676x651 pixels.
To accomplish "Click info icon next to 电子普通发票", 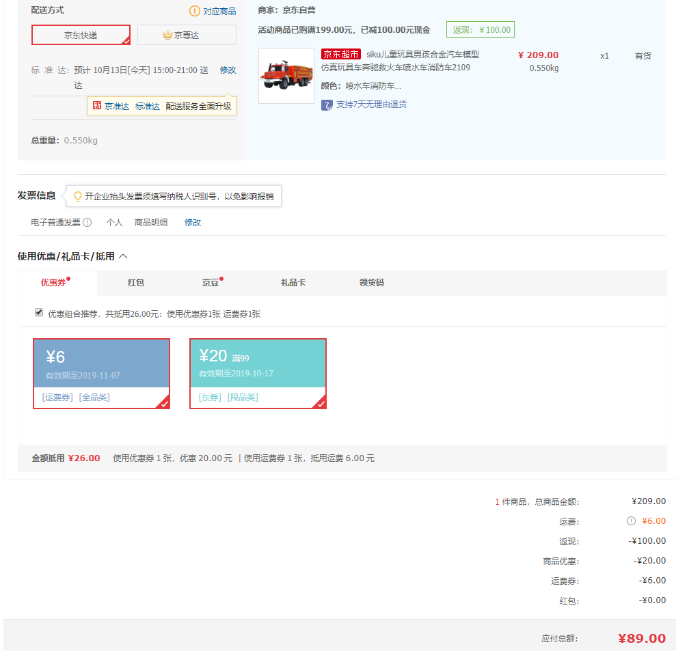I will (87, 222).
